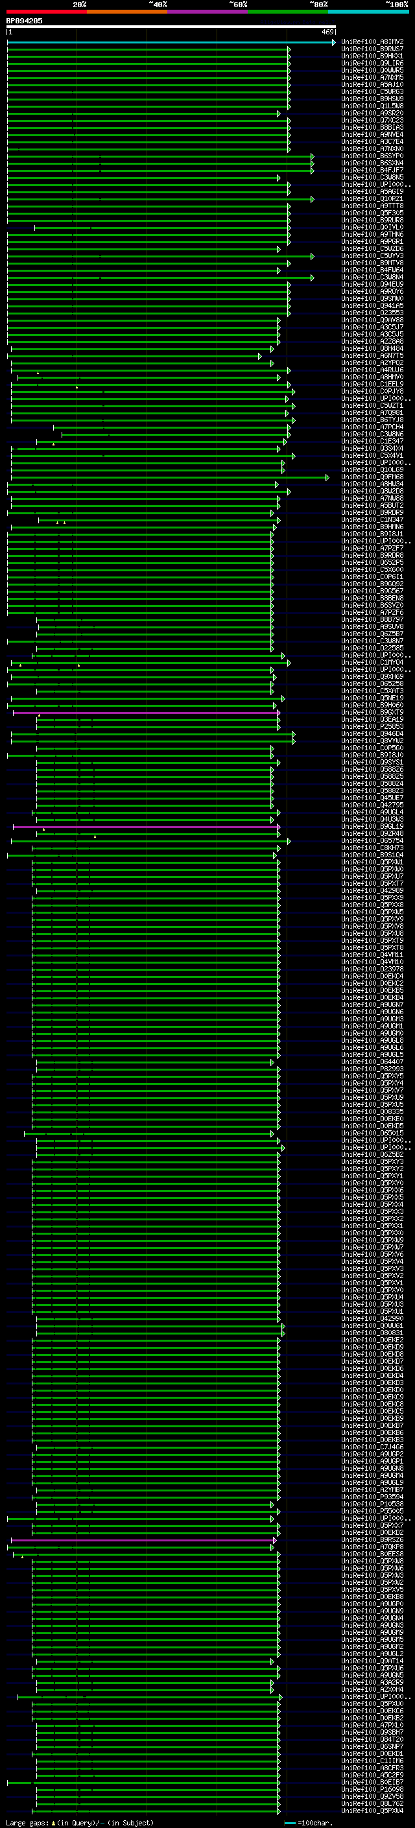Click the red ~20% identity legend swatch
This screenshot has height=1828, width=415.
pos(47,12)
